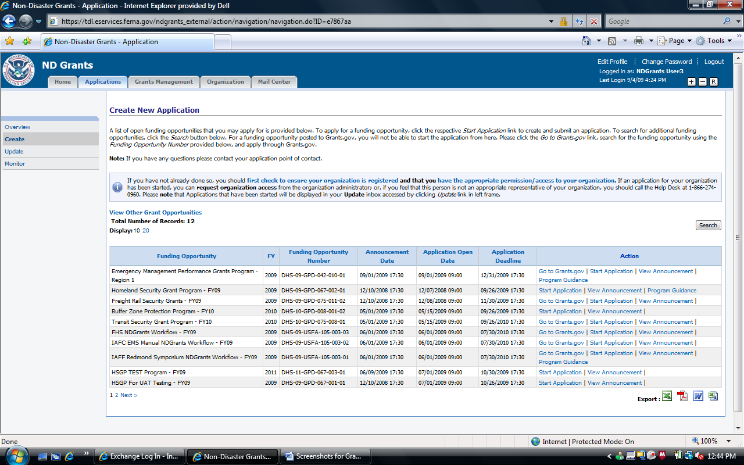Click the minus text size button

[702, 82]
